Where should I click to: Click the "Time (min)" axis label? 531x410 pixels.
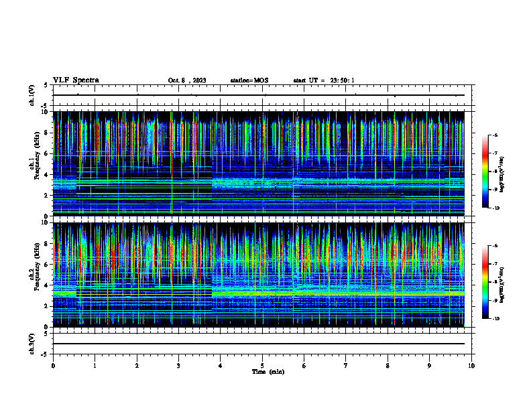point(268,372)
